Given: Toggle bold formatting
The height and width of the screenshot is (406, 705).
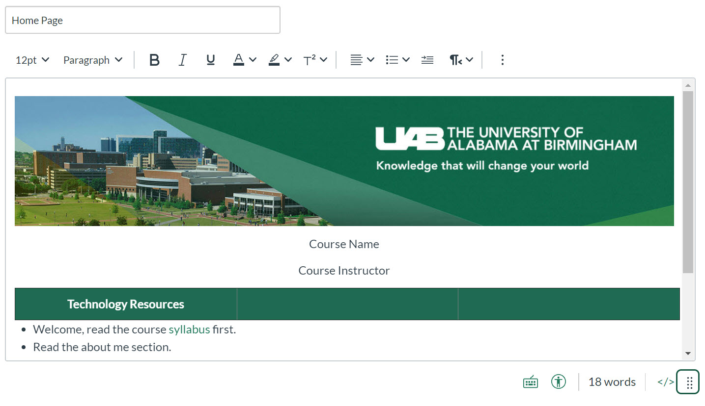Looking at the screenshot, I should pyautogui.click(x=154, y=60).
